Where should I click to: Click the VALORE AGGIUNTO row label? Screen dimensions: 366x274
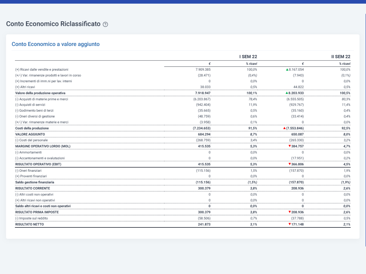30,134
